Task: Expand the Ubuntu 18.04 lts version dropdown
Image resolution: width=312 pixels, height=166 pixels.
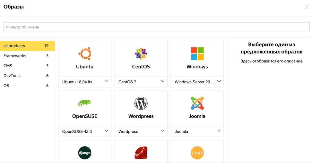Action: [85, 82]
